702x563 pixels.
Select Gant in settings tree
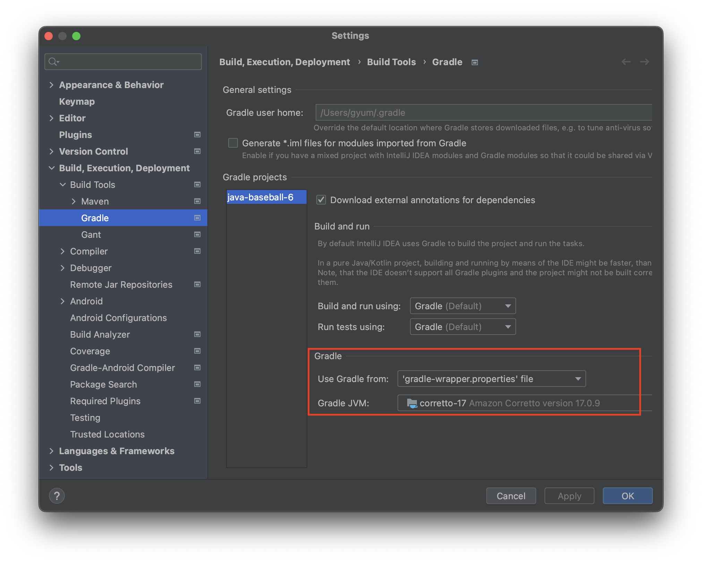[x=91, y=235]
